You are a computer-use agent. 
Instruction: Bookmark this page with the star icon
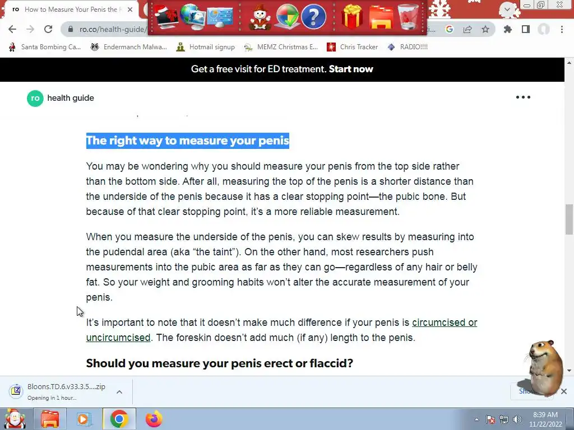(485, 29)
